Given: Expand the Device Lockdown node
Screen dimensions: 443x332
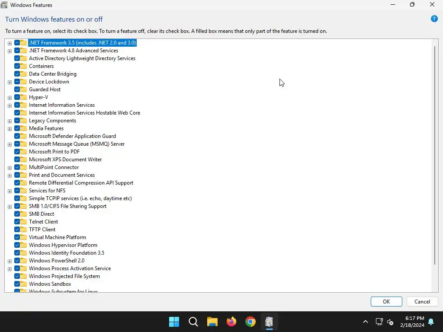Looking at the screenshot, I should 10,82.
